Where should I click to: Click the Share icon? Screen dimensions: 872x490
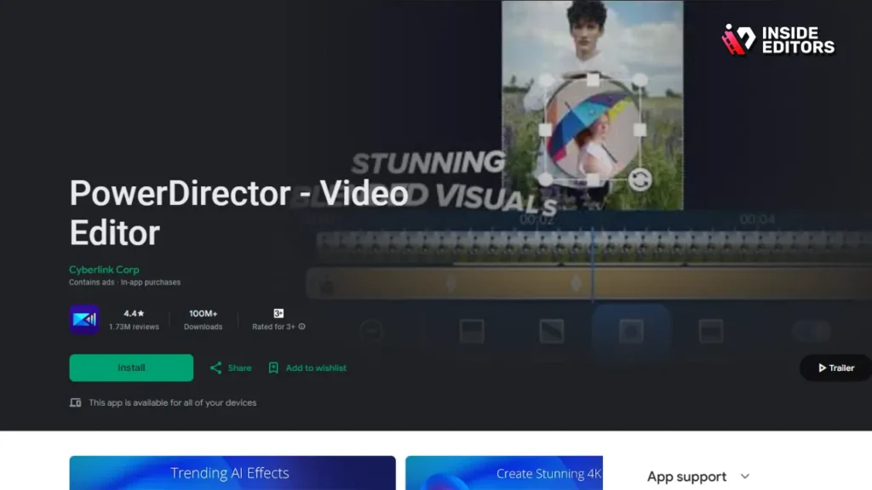[x=215, y=367]
